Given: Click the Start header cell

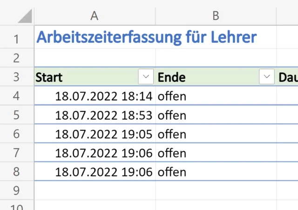Looking at the screenshot, I should click(84, 77).
